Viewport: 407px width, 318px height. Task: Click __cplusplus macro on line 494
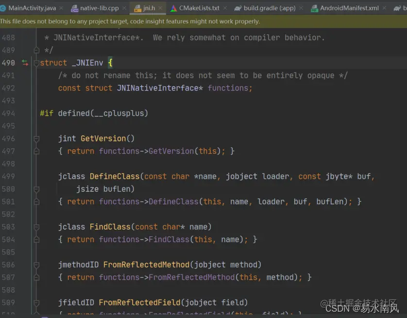point(119,113)
